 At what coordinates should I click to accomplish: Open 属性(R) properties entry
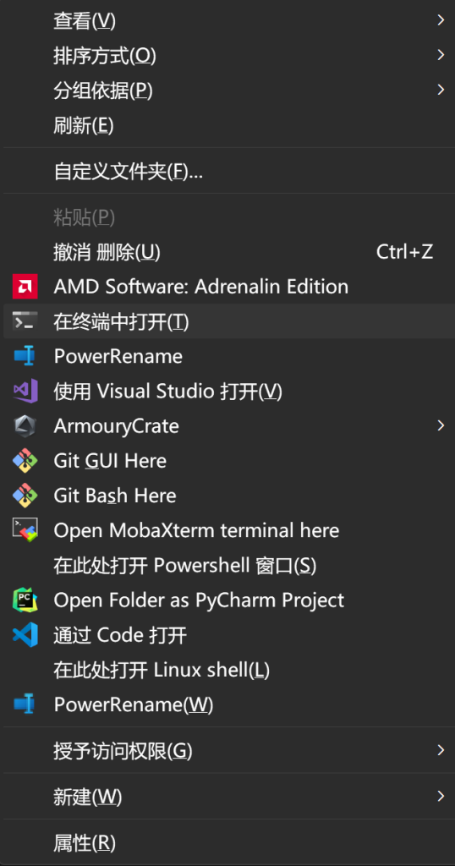pos(227,842)
